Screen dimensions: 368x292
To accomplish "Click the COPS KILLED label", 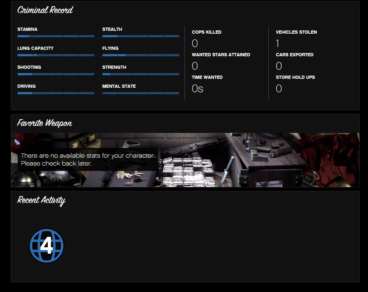I will point(206,32).
